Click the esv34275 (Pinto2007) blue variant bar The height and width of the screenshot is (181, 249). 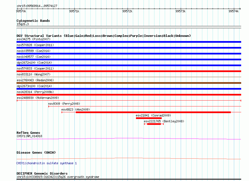pos(129,42)
